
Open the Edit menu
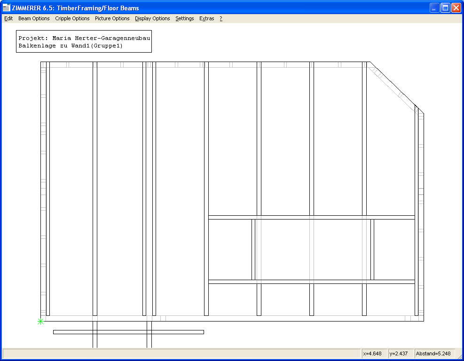(x=8, y=19)
